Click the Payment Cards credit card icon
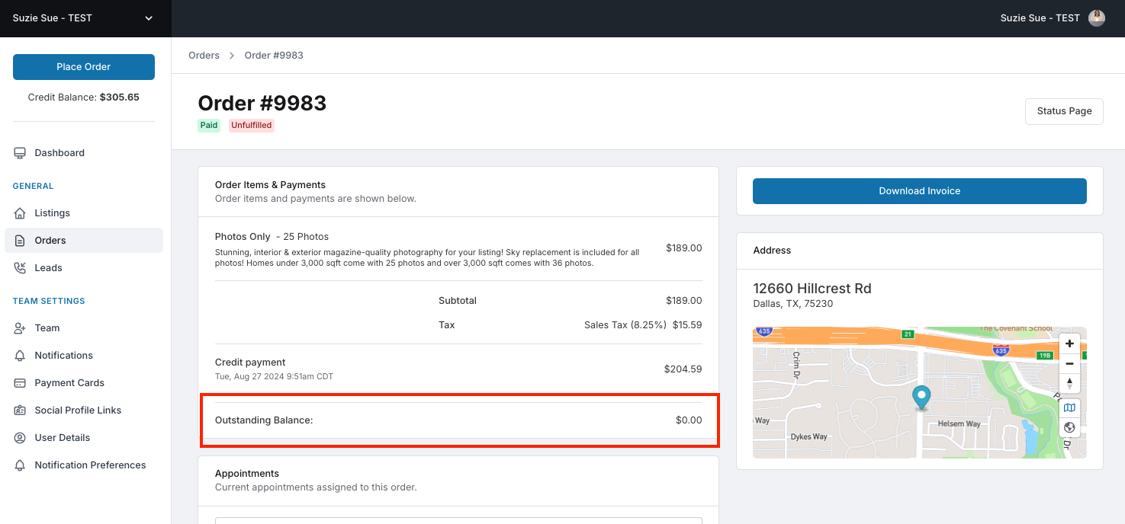1125x524 pixels. click(20, 383)
